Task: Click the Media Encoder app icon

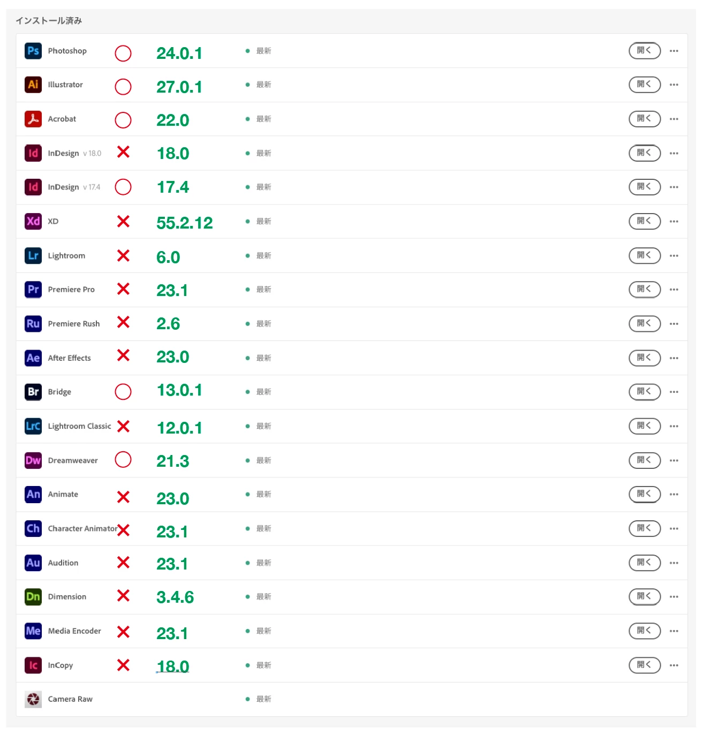Action: (33, 631)
